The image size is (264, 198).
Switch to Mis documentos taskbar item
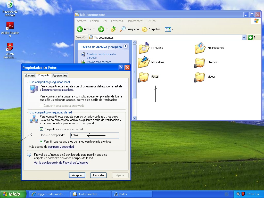click(90, 194)
